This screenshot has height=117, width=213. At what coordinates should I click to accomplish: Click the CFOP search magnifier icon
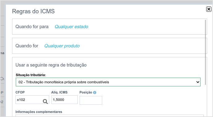45,102
